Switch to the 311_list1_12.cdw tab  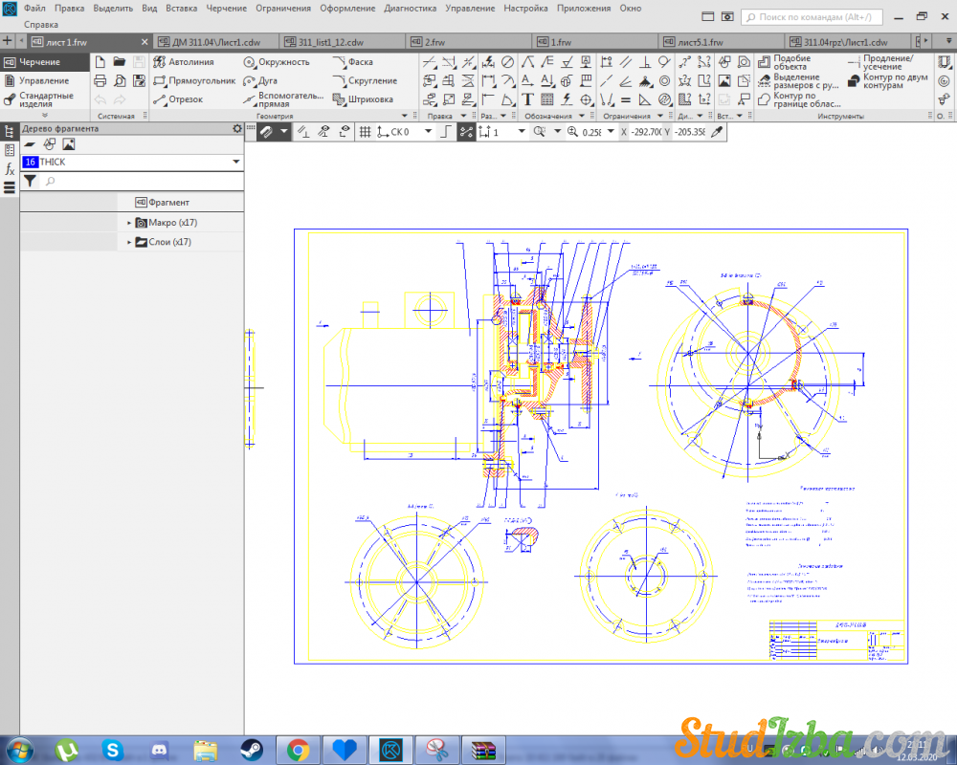330,43
